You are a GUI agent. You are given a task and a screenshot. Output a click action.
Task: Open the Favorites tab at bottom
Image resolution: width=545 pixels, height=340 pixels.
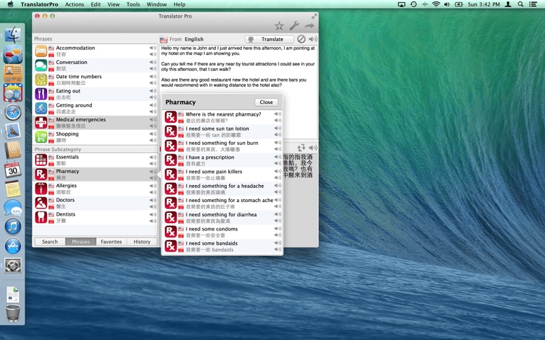(x=111, y=241)
